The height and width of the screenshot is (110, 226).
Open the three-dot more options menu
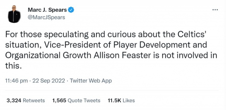215,10
